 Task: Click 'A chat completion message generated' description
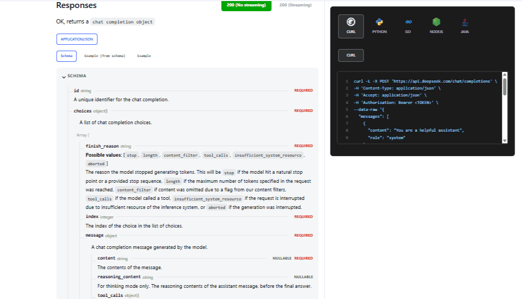coord(149,247)
